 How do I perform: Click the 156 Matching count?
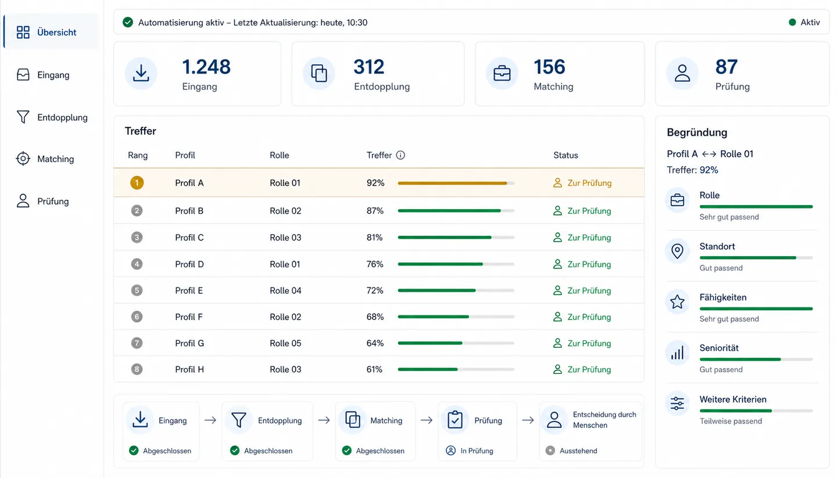(549, 67)
